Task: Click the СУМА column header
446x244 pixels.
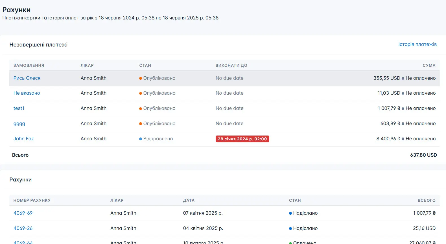Action: [x=429, y=65]
